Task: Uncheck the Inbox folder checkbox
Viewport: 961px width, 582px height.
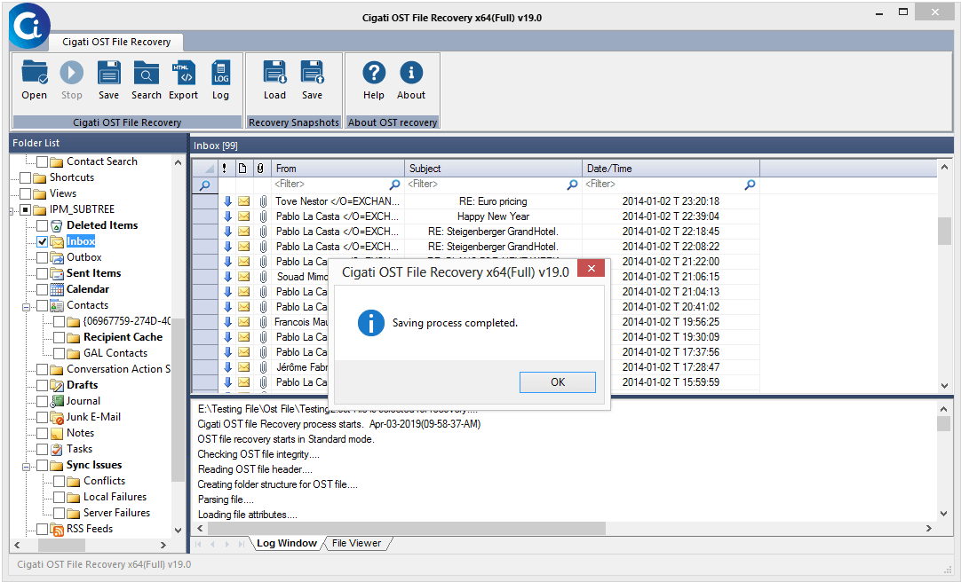Action: tap(43, 241)
